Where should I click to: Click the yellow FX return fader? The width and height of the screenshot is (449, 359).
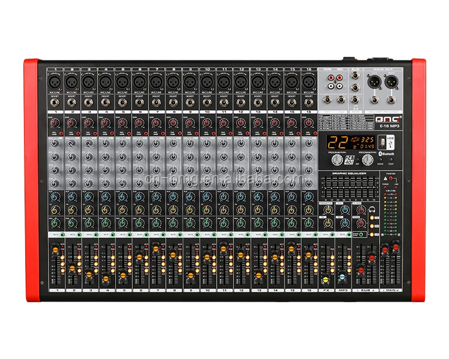click(x=325, y=279)
